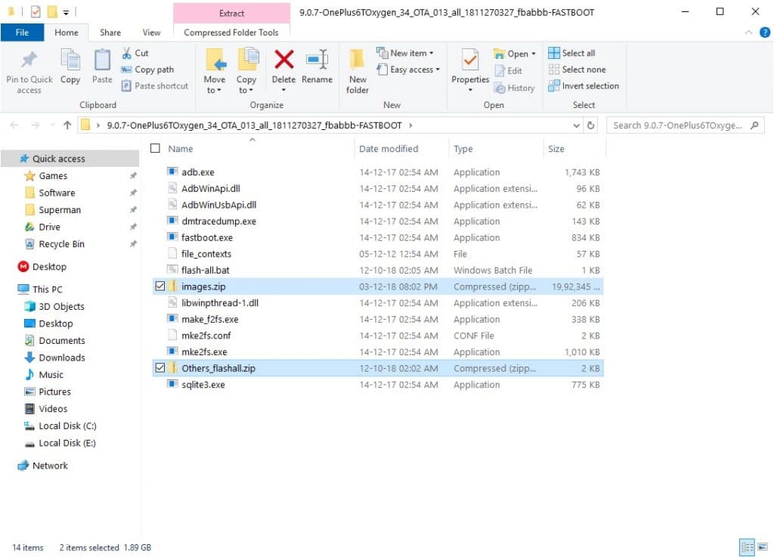
Task: Open the Properties button
Action: point(470,70)
